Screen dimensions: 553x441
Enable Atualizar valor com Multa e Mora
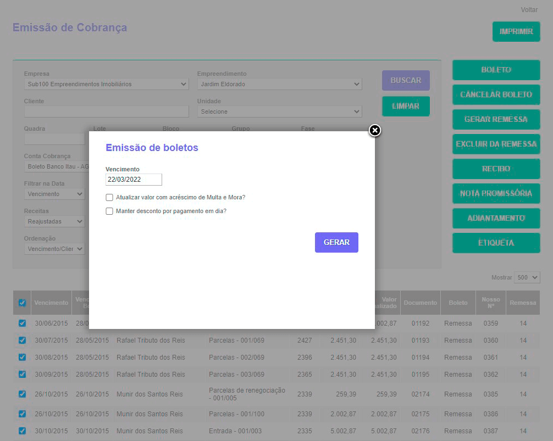pos(109,197)
